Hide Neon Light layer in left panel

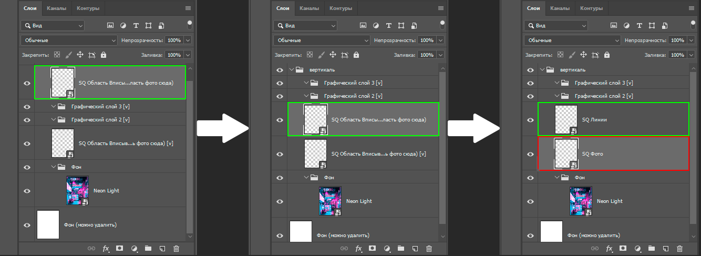(27, 191)
